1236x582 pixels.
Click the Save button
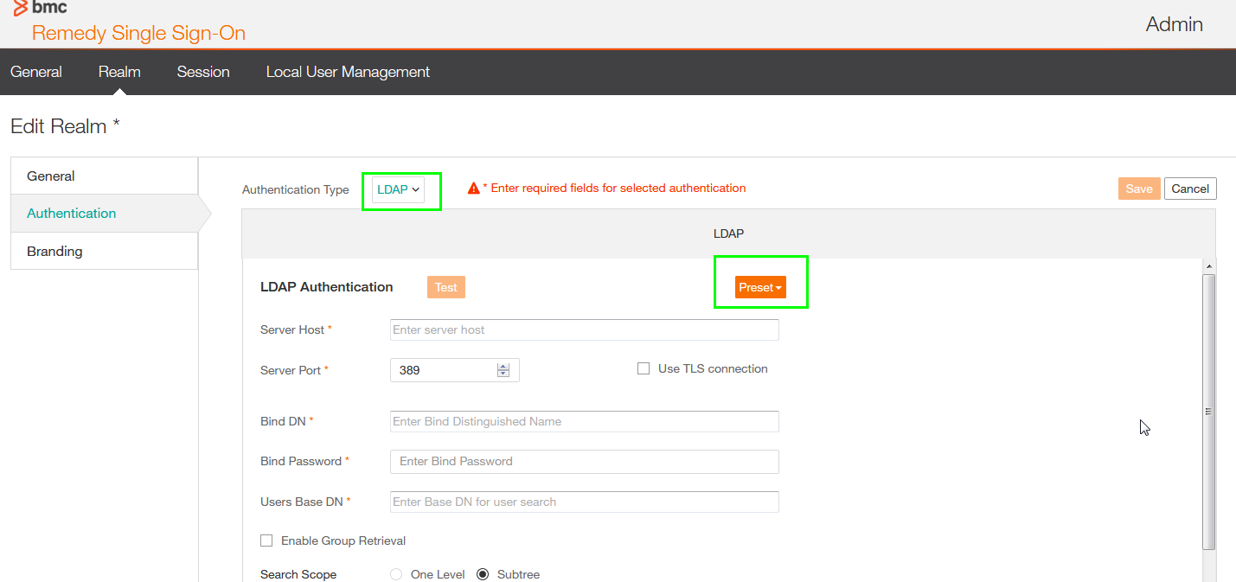pyautogui.click(x=1138, y=189)
